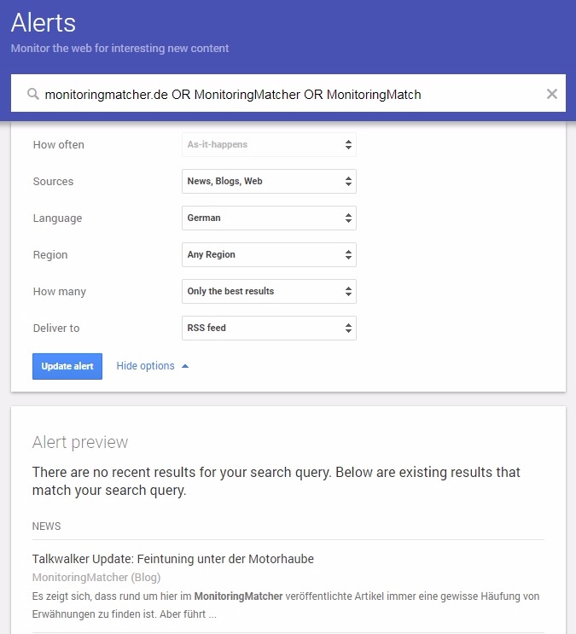Click the stepper arrows on Language dropdown
This screenshot has width=576, height=634.
(x=348, y=218)
